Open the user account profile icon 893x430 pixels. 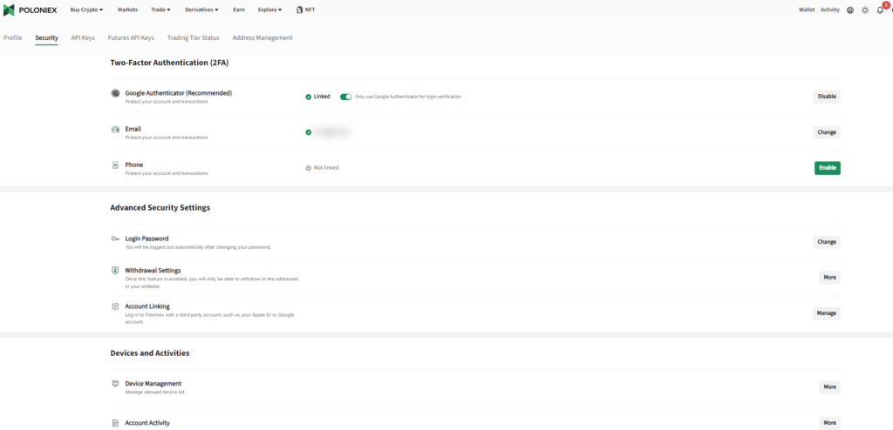click(850, 10)
